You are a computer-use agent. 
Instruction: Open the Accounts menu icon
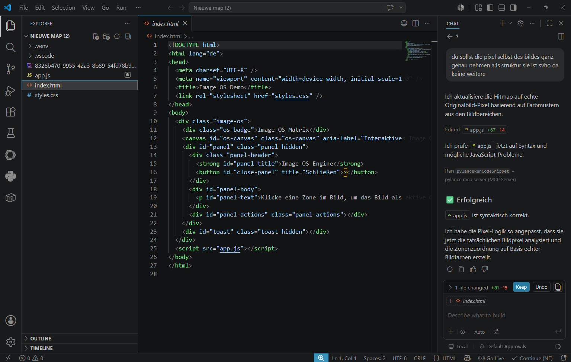10,320
